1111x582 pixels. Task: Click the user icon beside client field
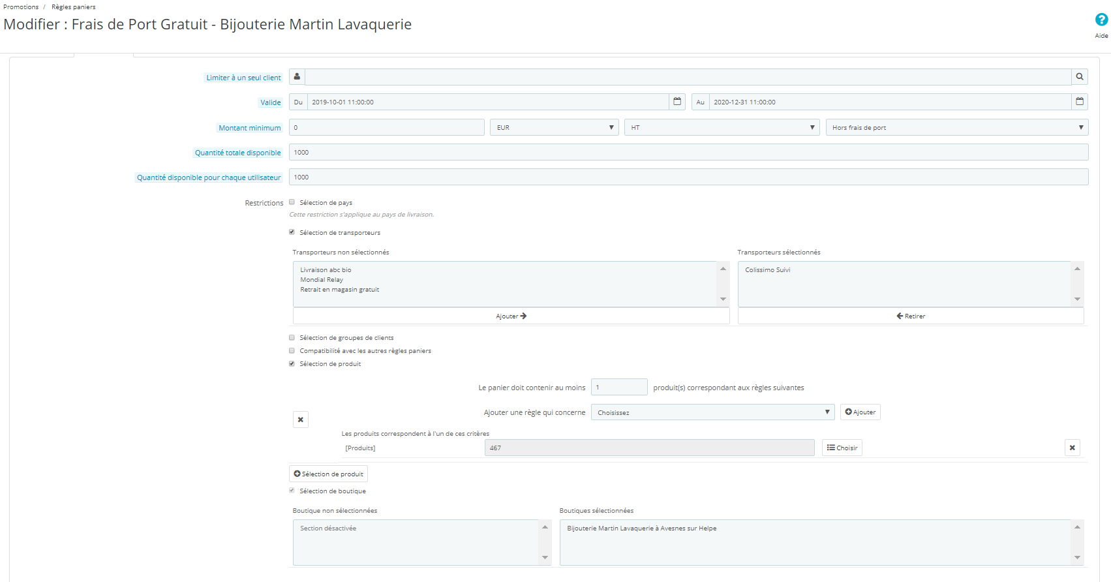pyautogui.click(x=297, y=77)
